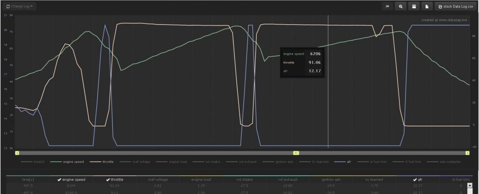Uncheck the afr column header
479x194 pixels.
418,179
